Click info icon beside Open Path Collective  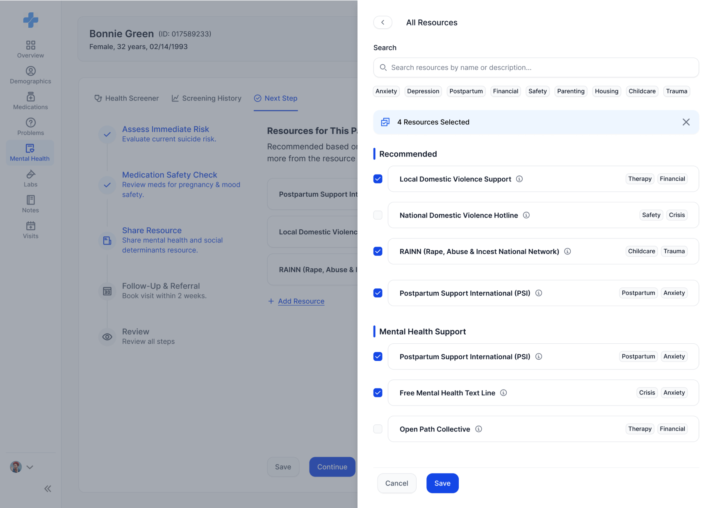coord(478,429)
